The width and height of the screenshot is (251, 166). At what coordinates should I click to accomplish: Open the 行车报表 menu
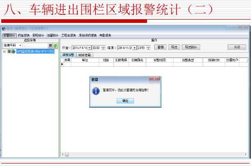pos(24,36)
